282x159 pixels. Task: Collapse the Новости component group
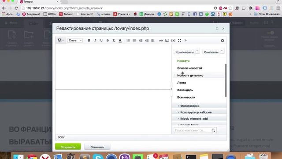click(x=183, y=61)
